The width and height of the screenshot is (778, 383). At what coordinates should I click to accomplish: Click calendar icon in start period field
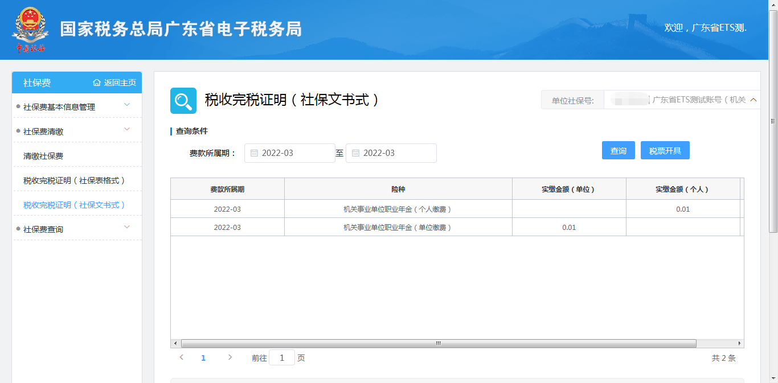point(255,153)
